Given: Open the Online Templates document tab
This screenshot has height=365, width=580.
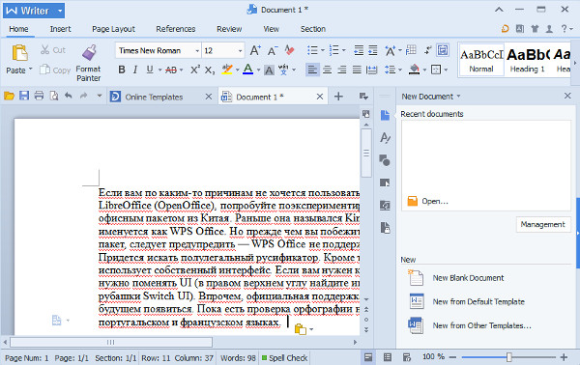Looking at the screenshot, I should coord(155,97).
